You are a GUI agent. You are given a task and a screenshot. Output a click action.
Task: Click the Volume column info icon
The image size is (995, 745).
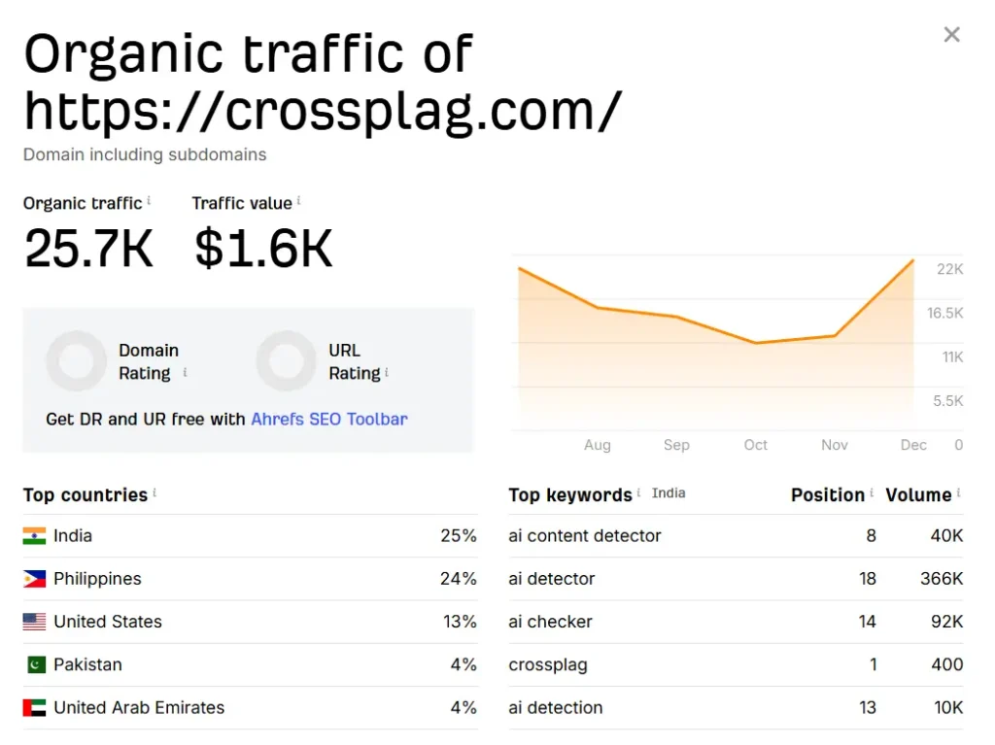958,493
